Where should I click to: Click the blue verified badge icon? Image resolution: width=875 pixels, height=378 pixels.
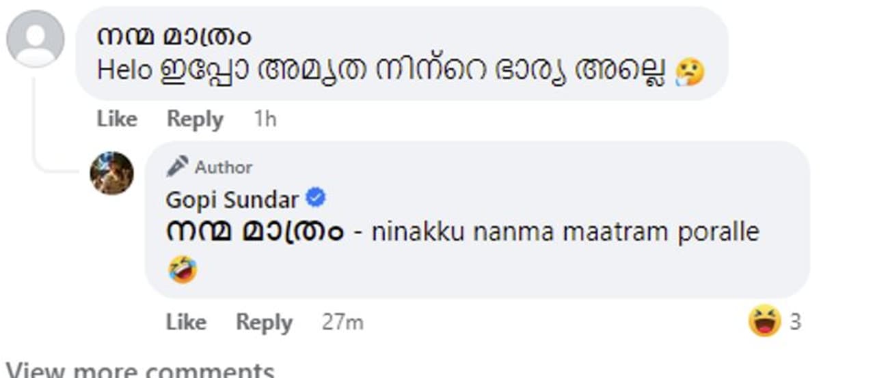315,199
